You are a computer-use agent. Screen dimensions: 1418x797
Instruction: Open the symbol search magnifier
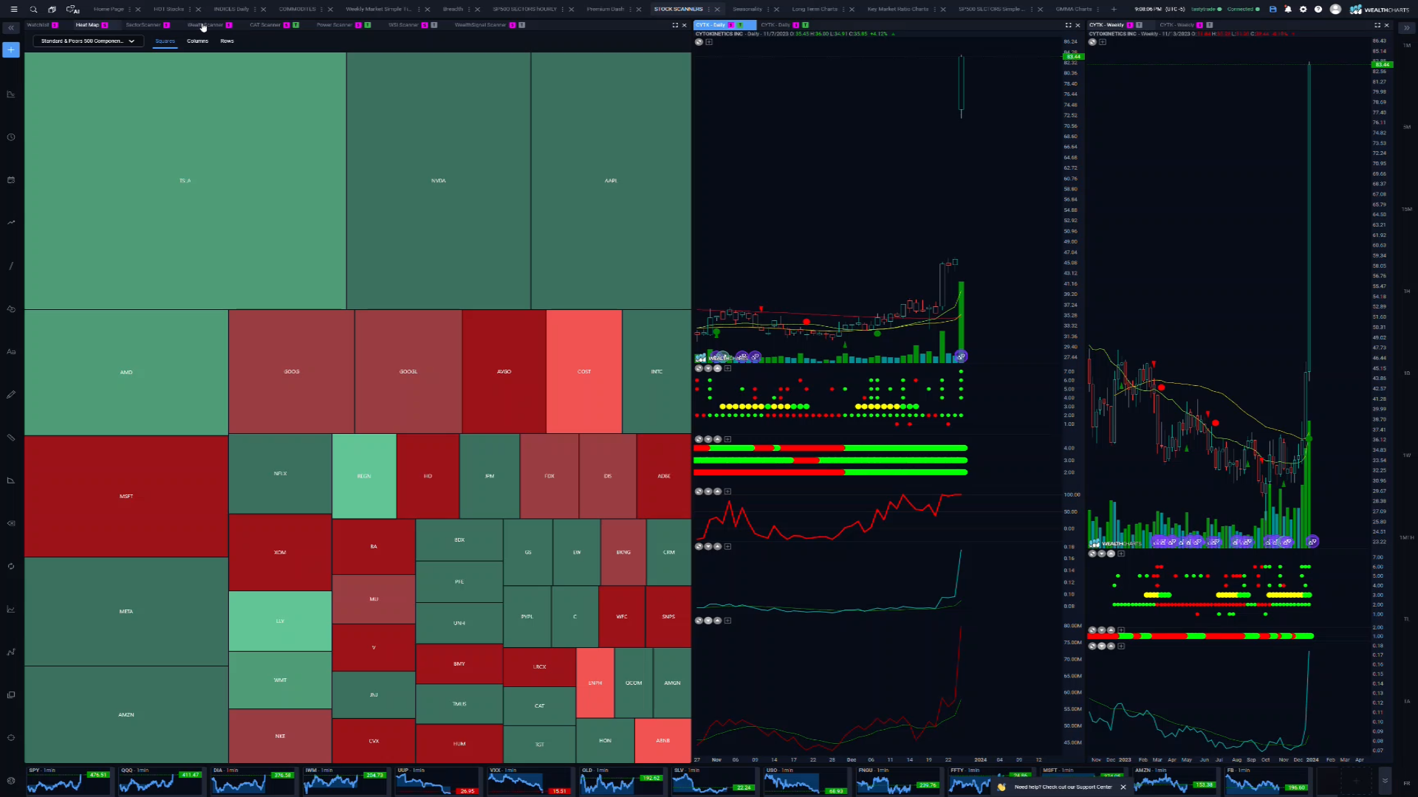click(x=33, y=10)
